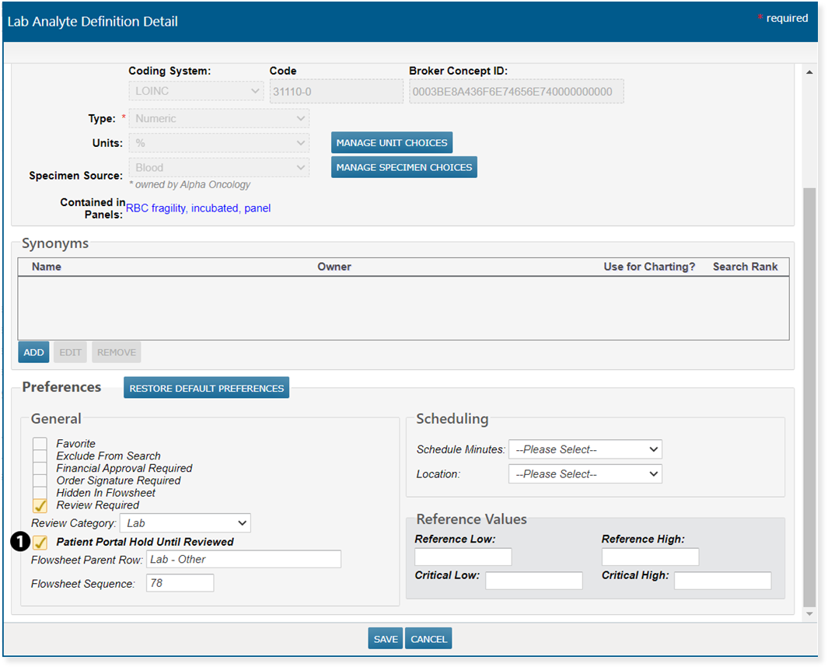828x667 pixels.
Task: Click the Reference Low input field
Action: pos(463,557)
